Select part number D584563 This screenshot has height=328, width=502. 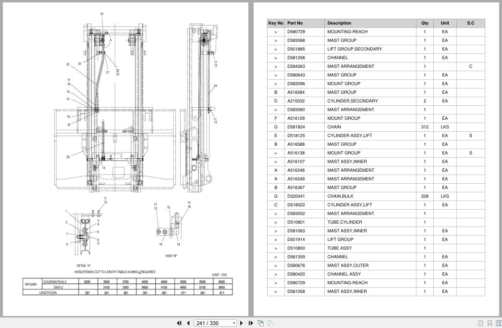tap(296, 66)
